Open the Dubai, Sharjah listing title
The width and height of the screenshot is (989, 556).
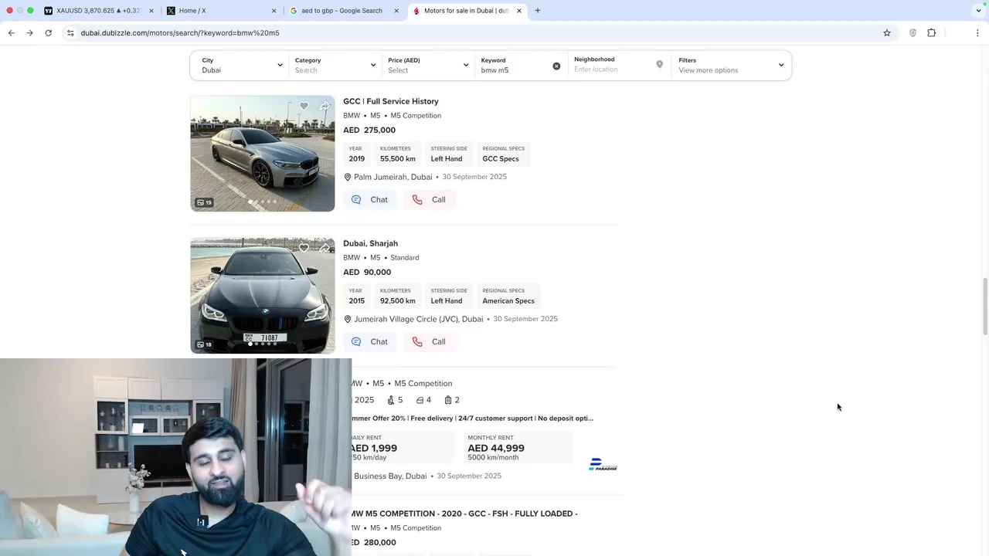pos(370,243)
